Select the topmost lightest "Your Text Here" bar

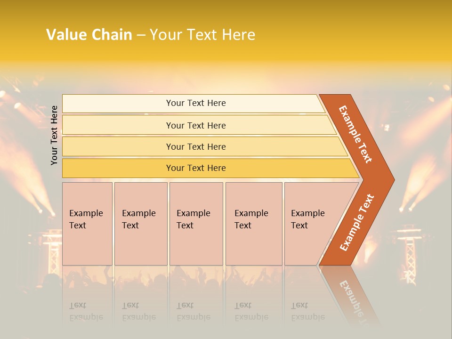(195, 103)
